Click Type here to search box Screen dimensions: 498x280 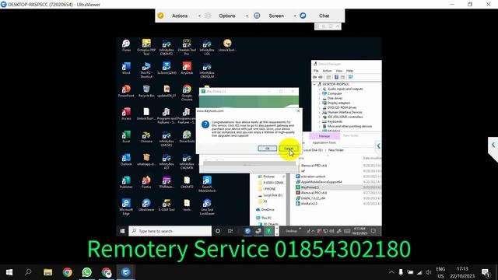(170, 231)
